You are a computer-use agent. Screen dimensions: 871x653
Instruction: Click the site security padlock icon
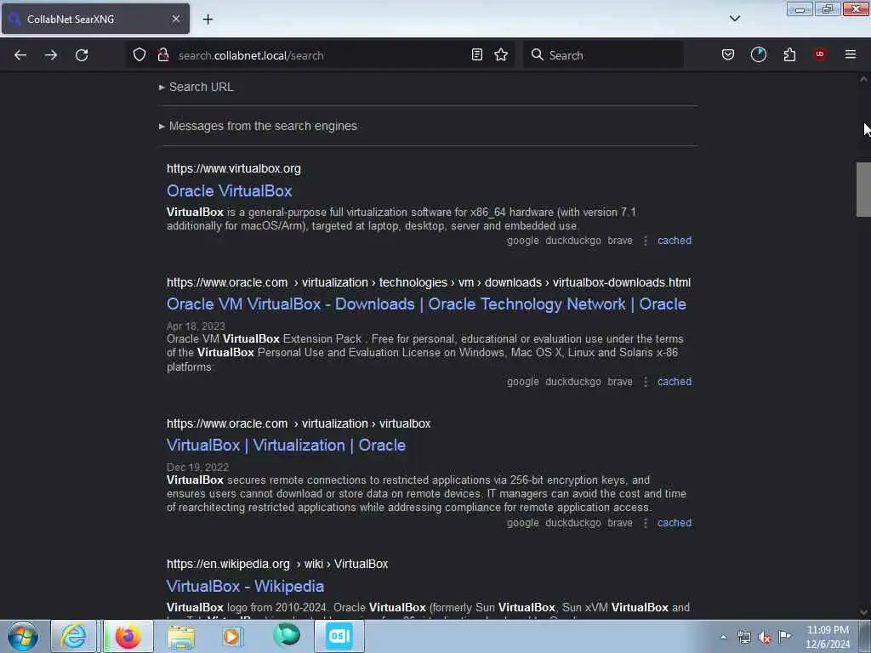(162, 54)
